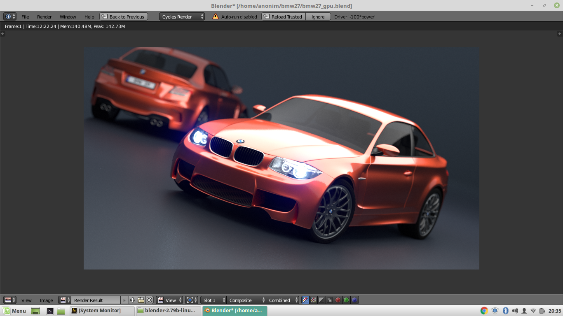Enable the RGBA color and alpha display toggle
Image resolution: width=563 pixels, height=316 pixels.
click(305, 300)
